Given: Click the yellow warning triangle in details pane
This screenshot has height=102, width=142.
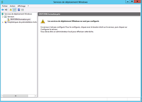Looking at the screenshot, I should tap(43, 21).
